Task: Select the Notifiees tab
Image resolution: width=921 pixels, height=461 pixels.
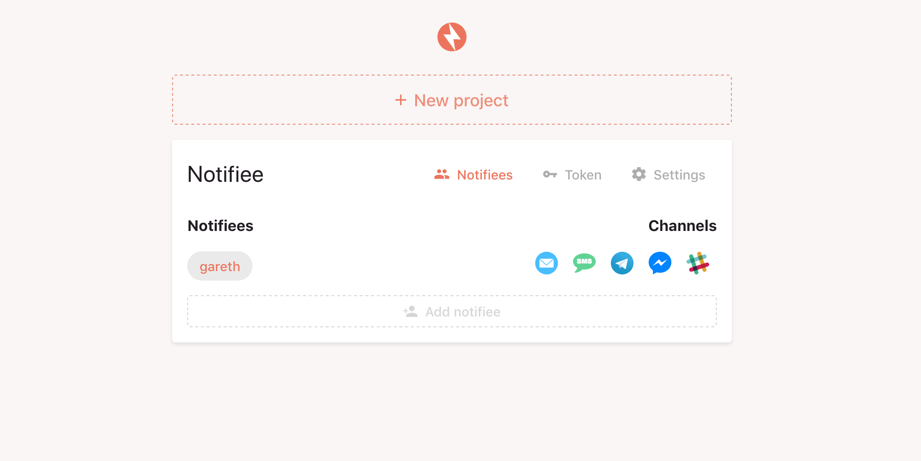Action: (485, 174)
